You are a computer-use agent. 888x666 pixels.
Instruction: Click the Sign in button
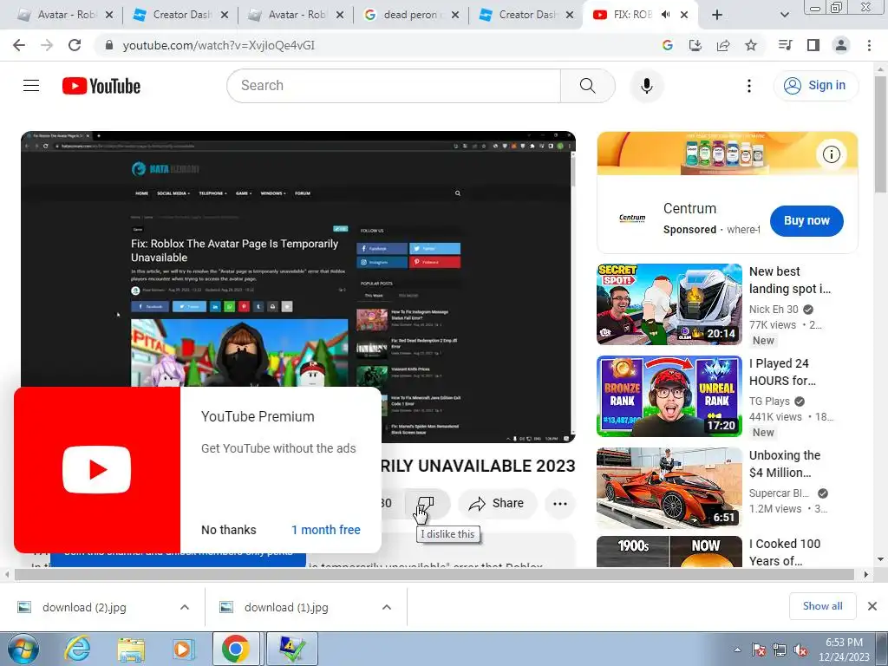816,86
